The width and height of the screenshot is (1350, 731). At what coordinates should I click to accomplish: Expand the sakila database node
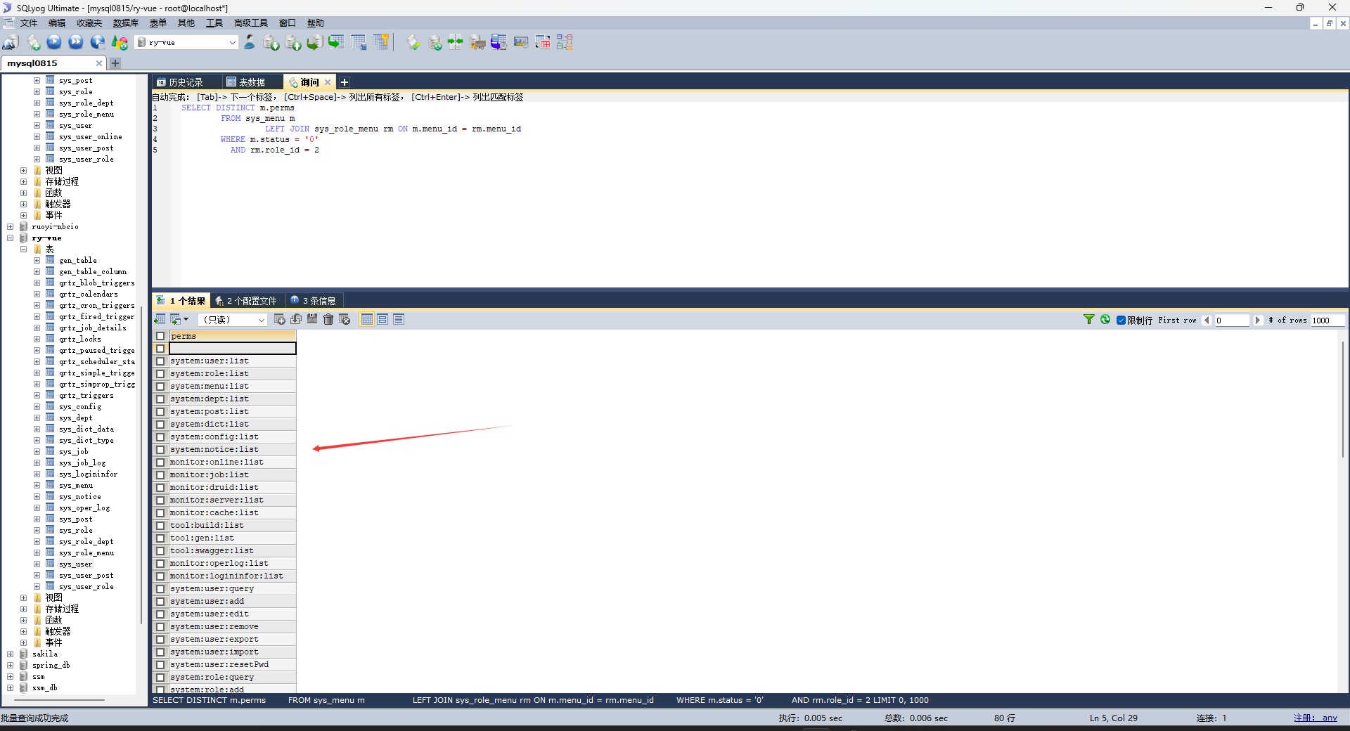pos(10,654)
